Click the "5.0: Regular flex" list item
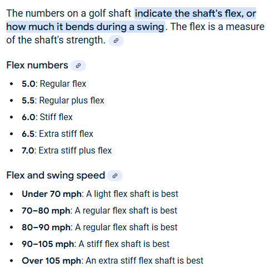 pos(54,83)
